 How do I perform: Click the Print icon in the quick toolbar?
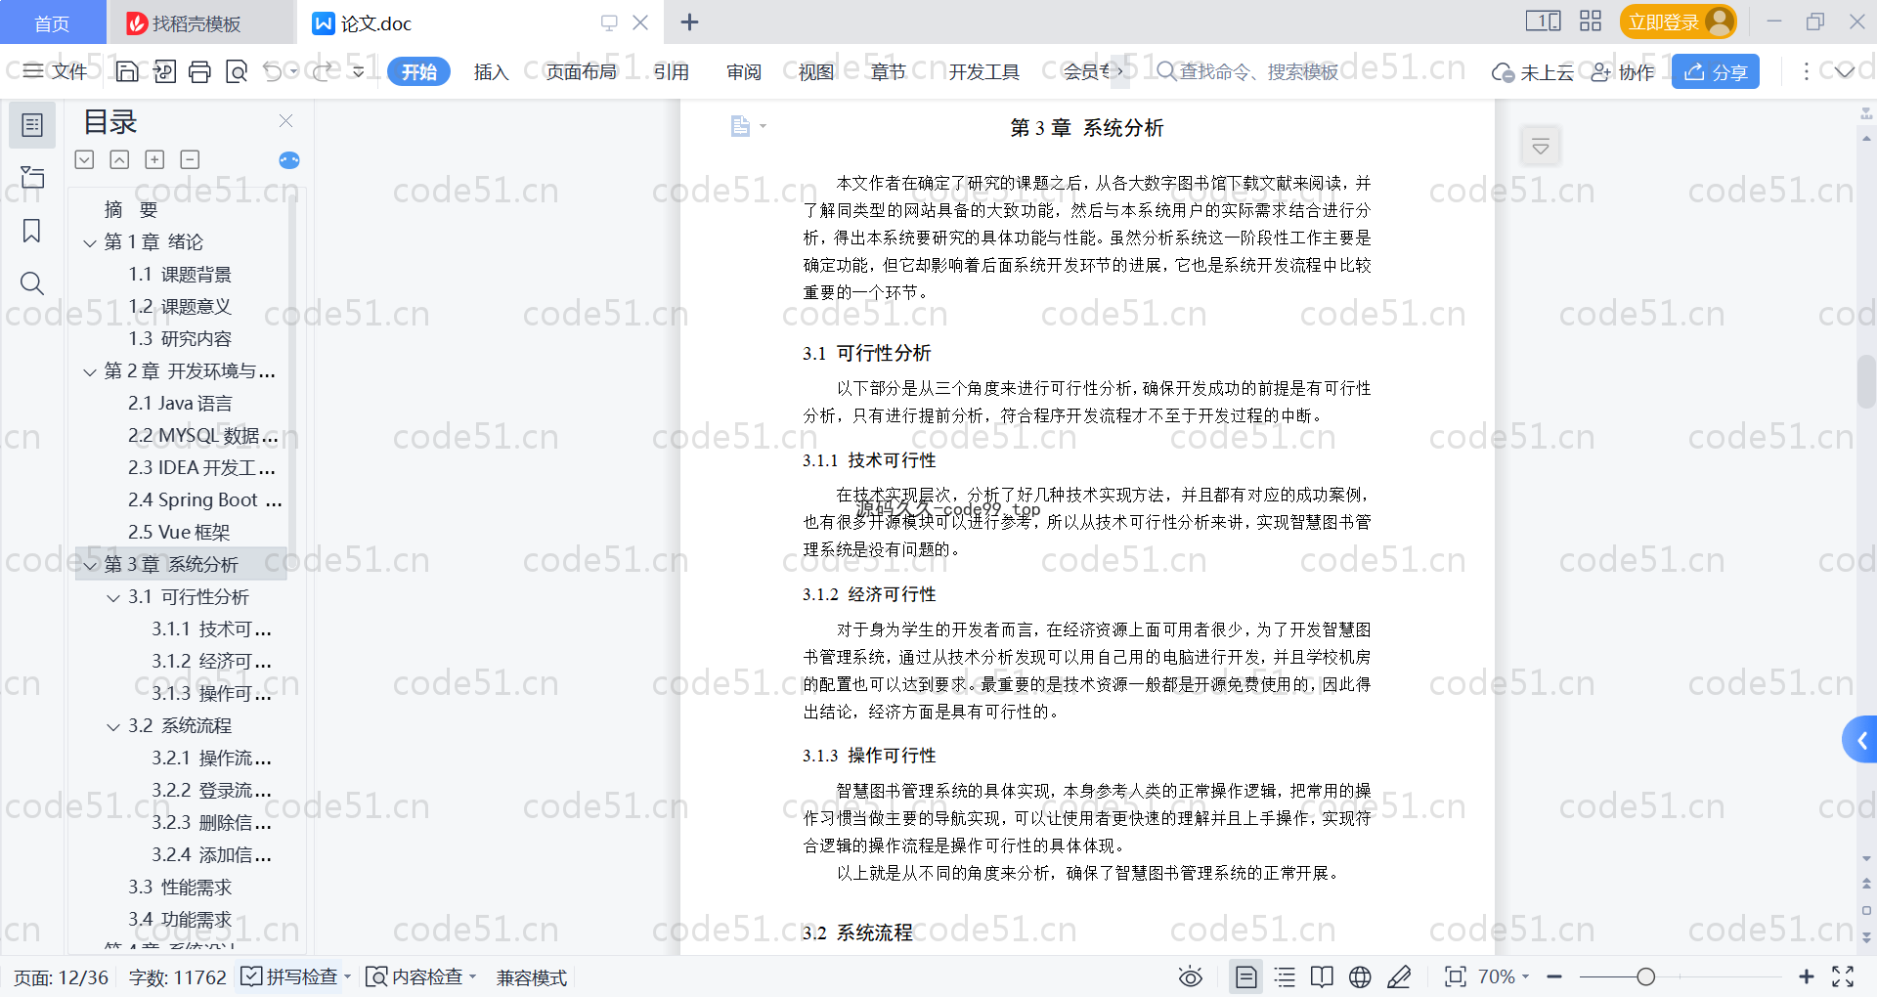click(x=199, y=71)
